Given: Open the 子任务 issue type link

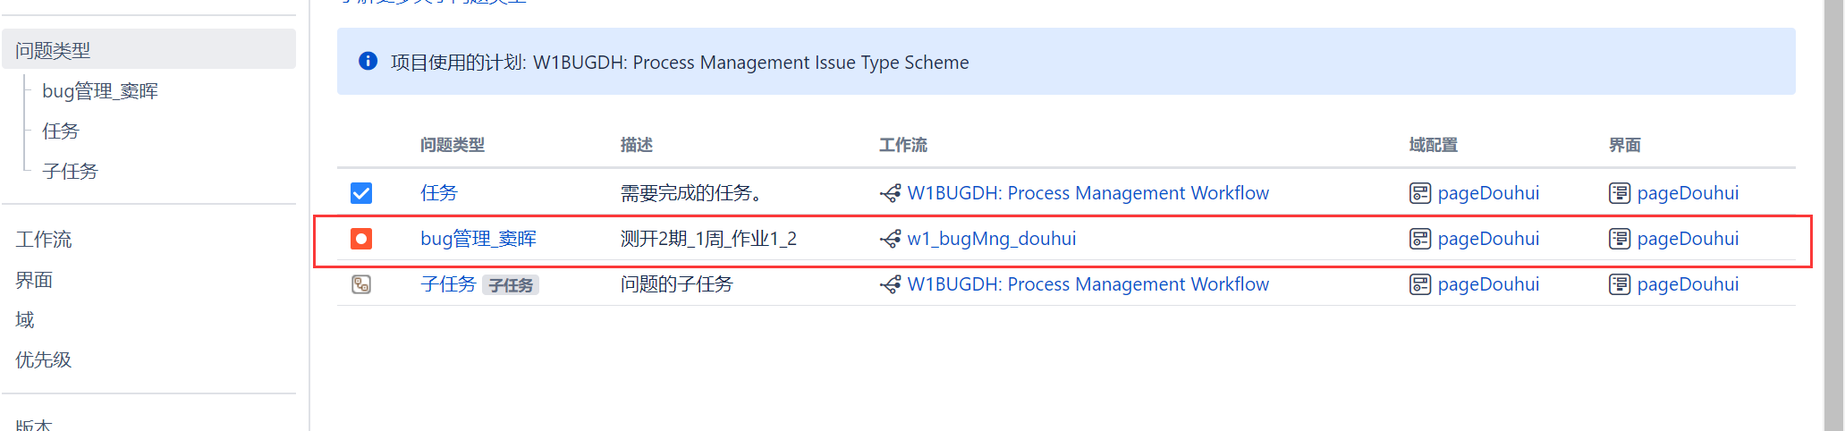Looking at the screenshot, I should coord(448,284).
